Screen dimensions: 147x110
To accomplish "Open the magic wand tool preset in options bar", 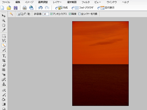I will [x=11, y=14].
